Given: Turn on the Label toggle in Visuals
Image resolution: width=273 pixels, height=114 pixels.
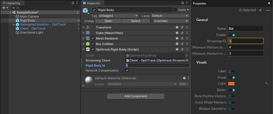Looking at the screenshot, I should 231,71.
